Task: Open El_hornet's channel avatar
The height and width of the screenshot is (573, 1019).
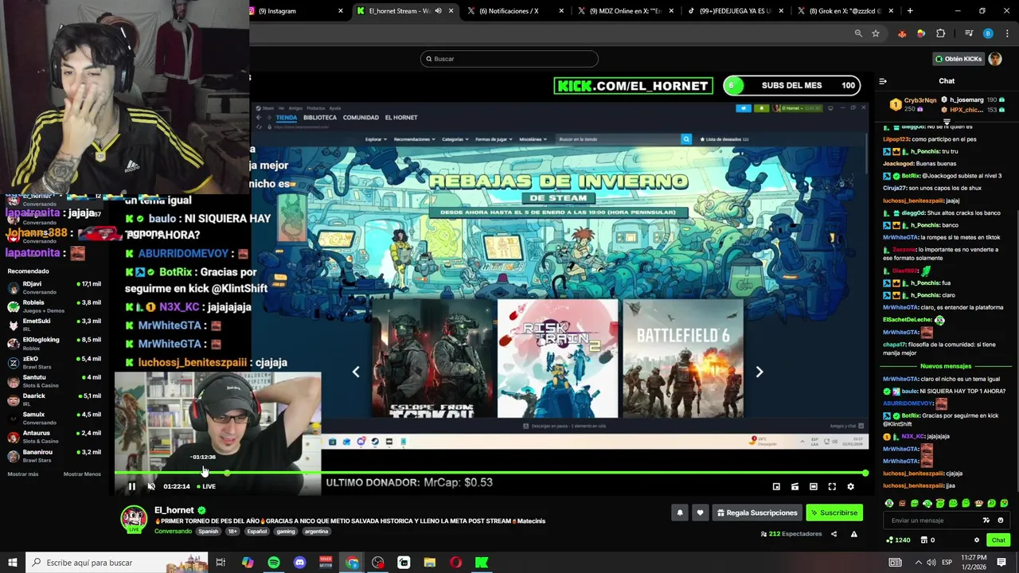Action: point(134,519)
